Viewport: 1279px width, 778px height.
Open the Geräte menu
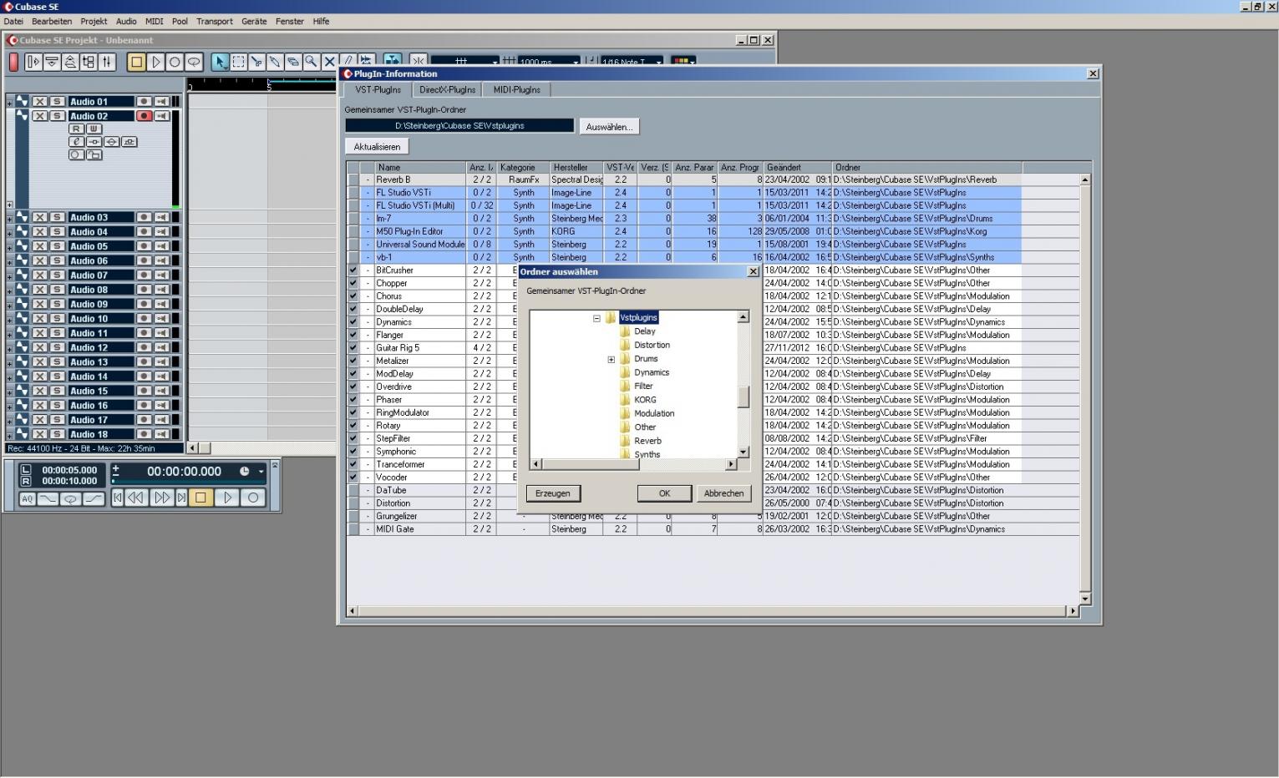(x=254, y=22)
